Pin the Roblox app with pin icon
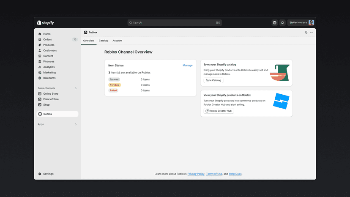Image resolution: width=350 pixels, height=197 pixels. pos(306,33)
